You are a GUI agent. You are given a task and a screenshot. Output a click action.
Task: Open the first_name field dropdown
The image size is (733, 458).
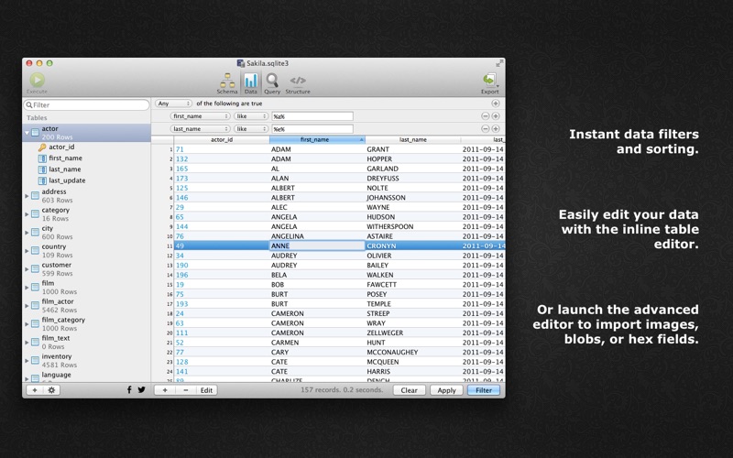pos(200,116)
